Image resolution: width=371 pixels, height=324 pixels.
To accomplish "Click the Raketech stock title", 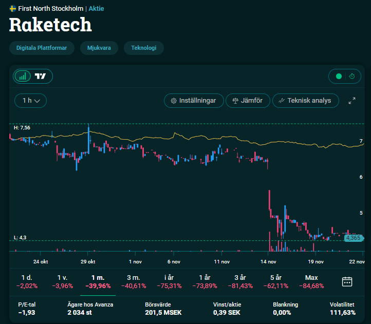I will [x=50, y=25].
